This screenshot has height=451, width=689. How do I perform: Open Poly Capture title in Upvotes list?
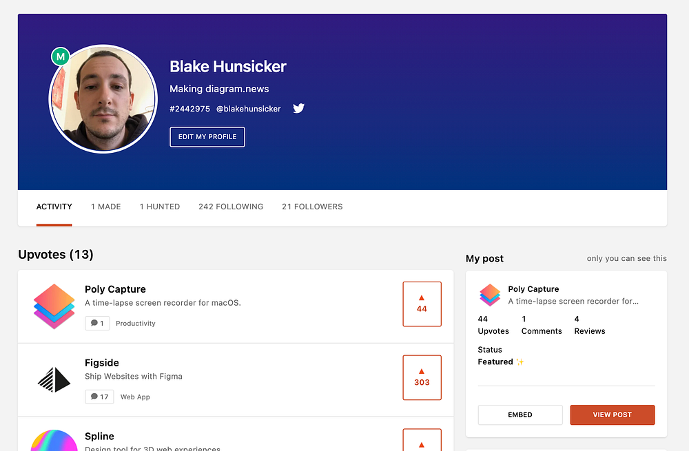(x=115, y=289)
